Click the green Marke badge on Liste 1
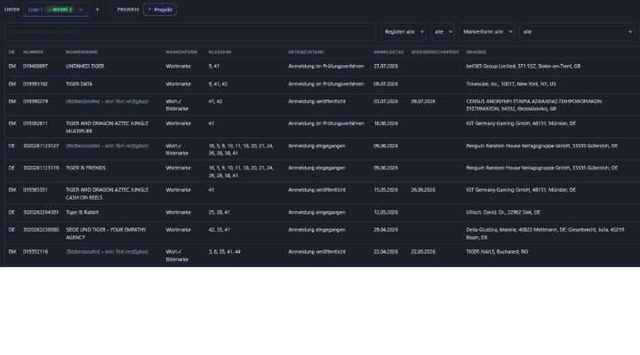 (60, 10)
